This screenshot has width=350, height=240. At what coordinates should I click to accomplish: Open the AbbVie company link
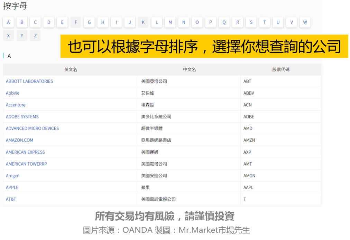pyautogui.click(x=13, y=93)
